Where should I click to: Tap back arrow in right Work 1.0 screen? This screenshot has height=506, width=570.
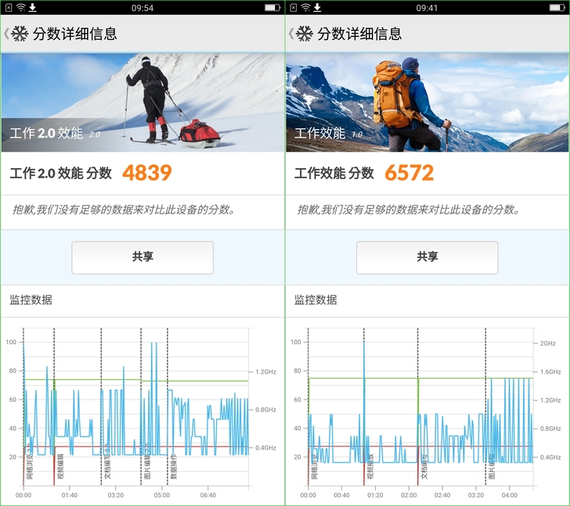click(x=291, y=34)
